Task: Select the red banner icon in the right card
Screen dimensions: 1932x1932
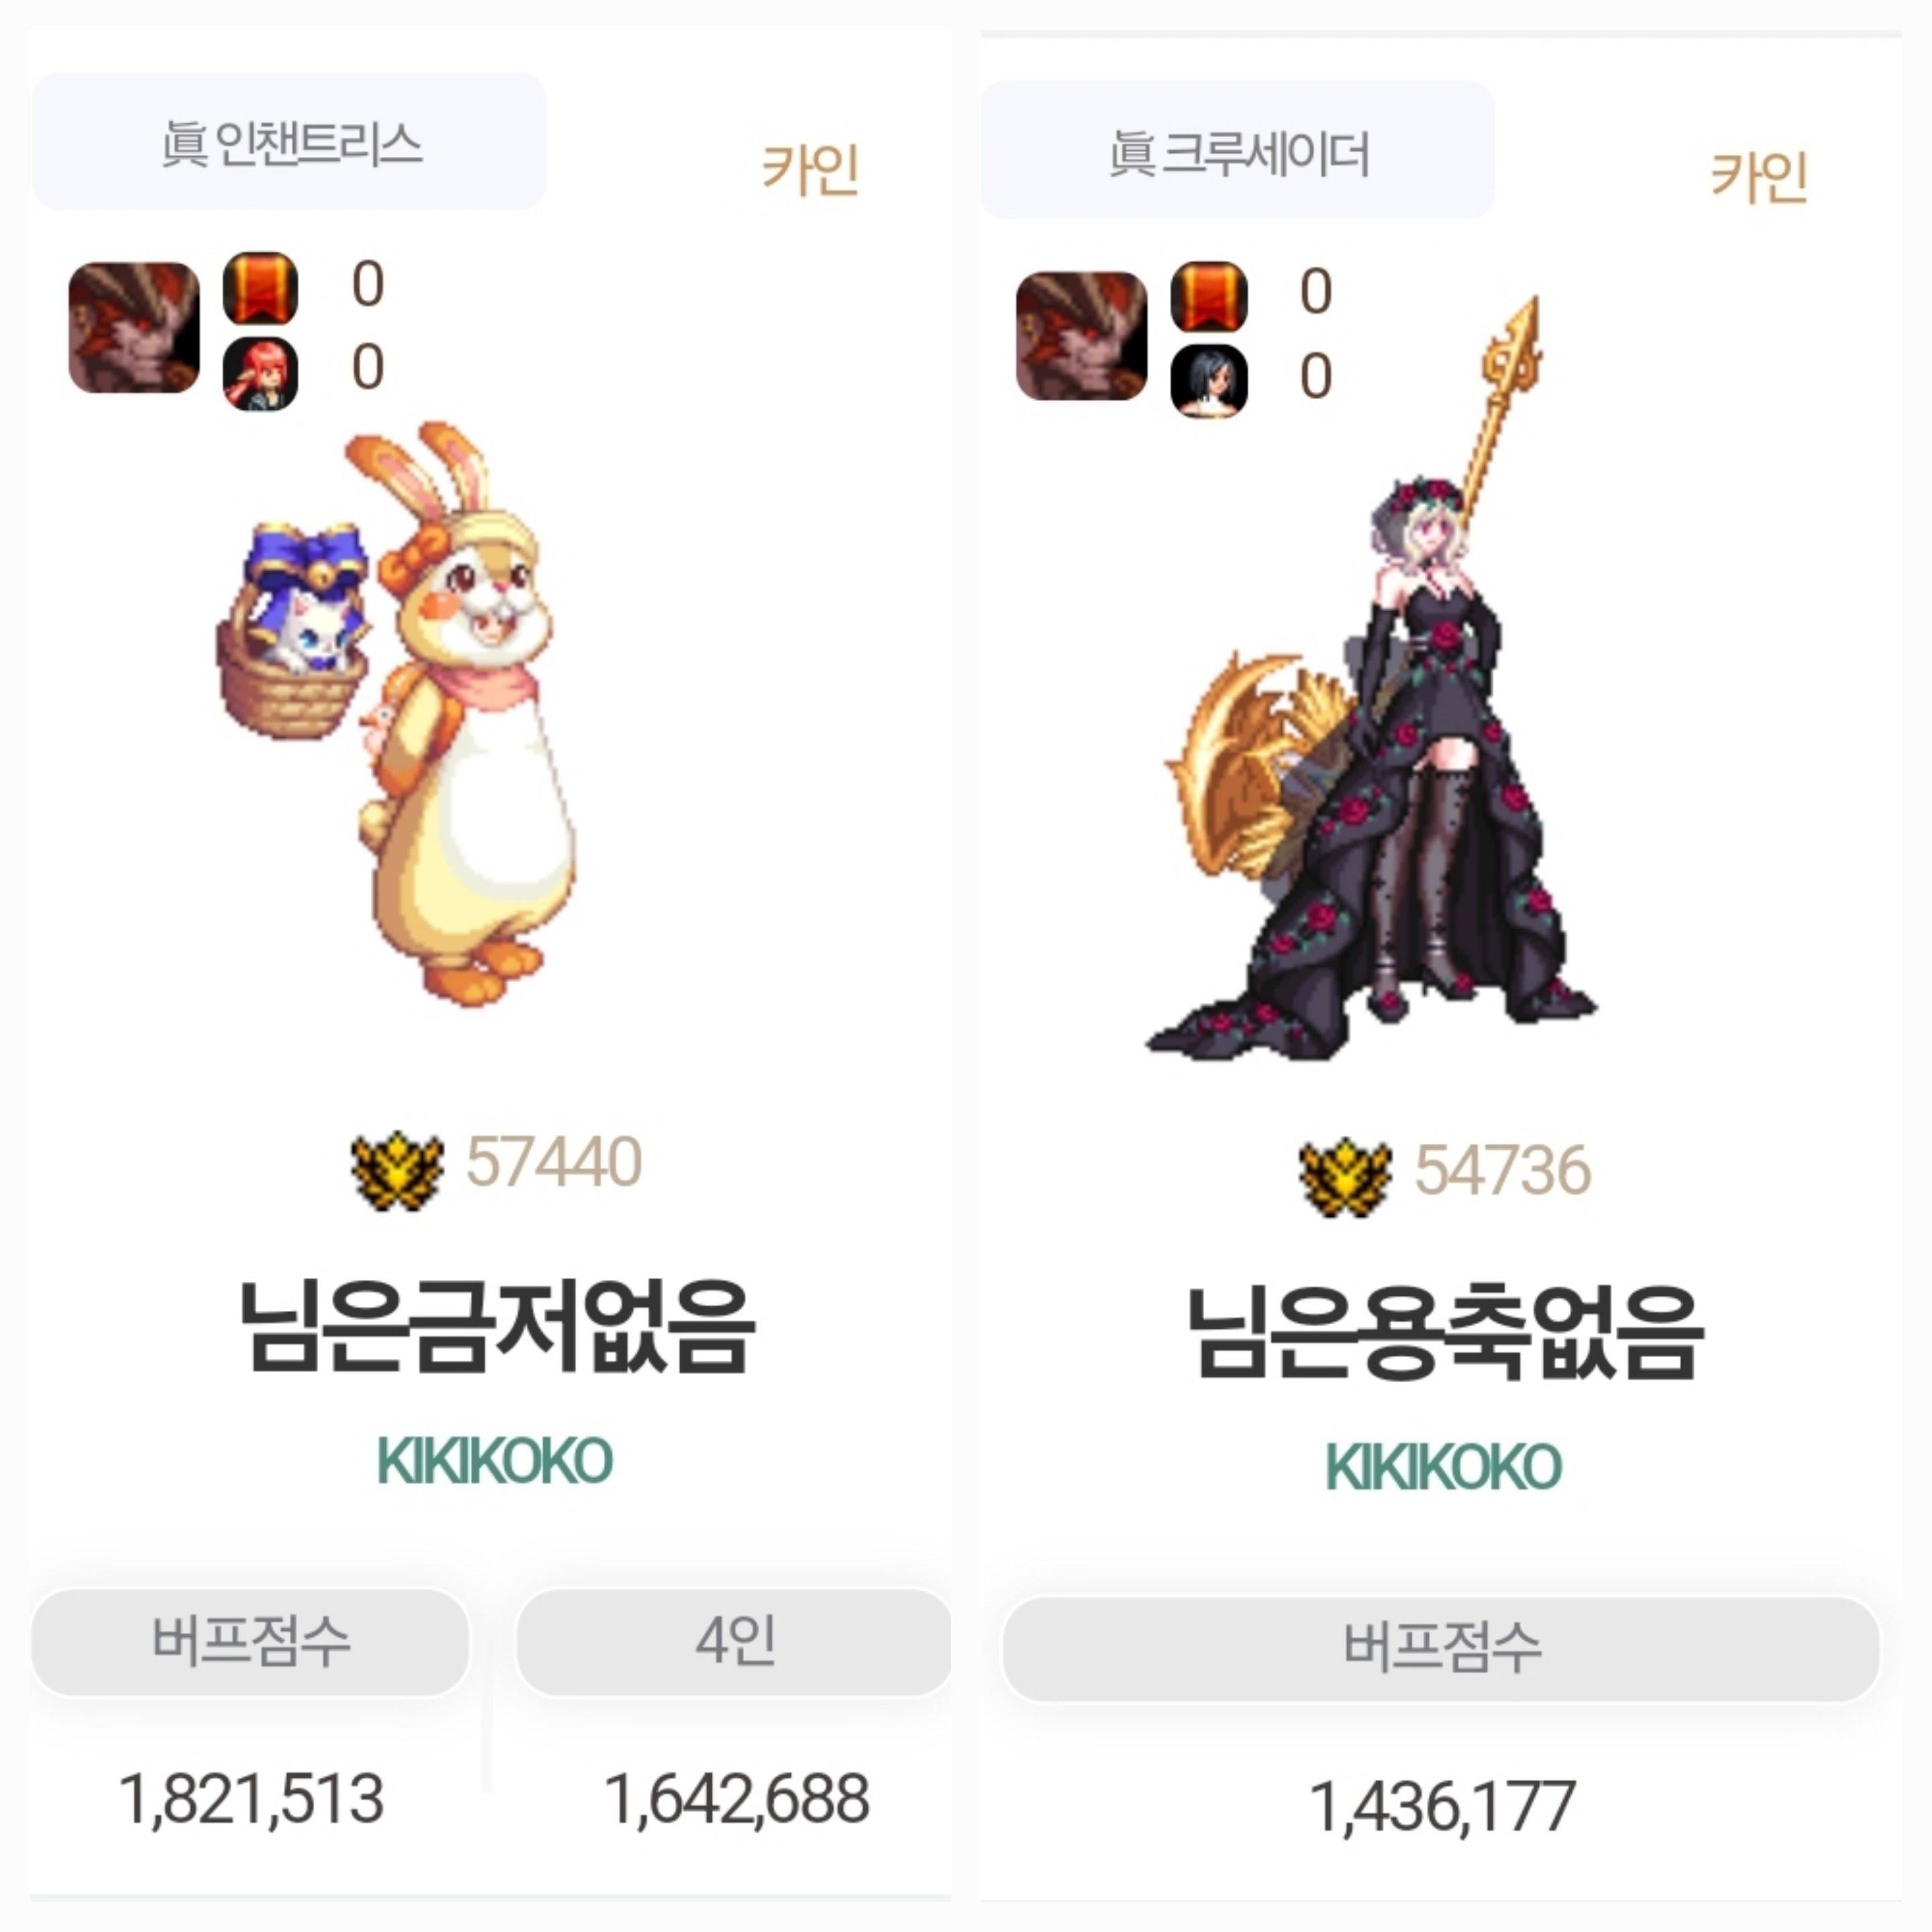Action: click(x=1209, y=297)
